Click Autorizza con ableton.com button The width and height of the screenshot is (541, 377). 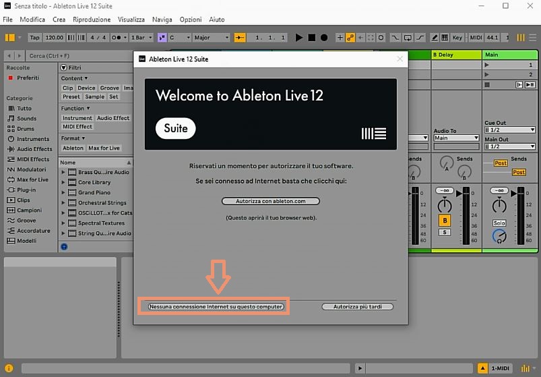270,201
